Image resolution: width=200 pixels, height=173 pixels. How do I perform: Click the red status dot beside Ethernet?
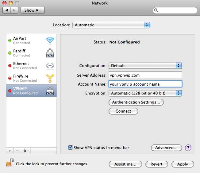(10, 66)
